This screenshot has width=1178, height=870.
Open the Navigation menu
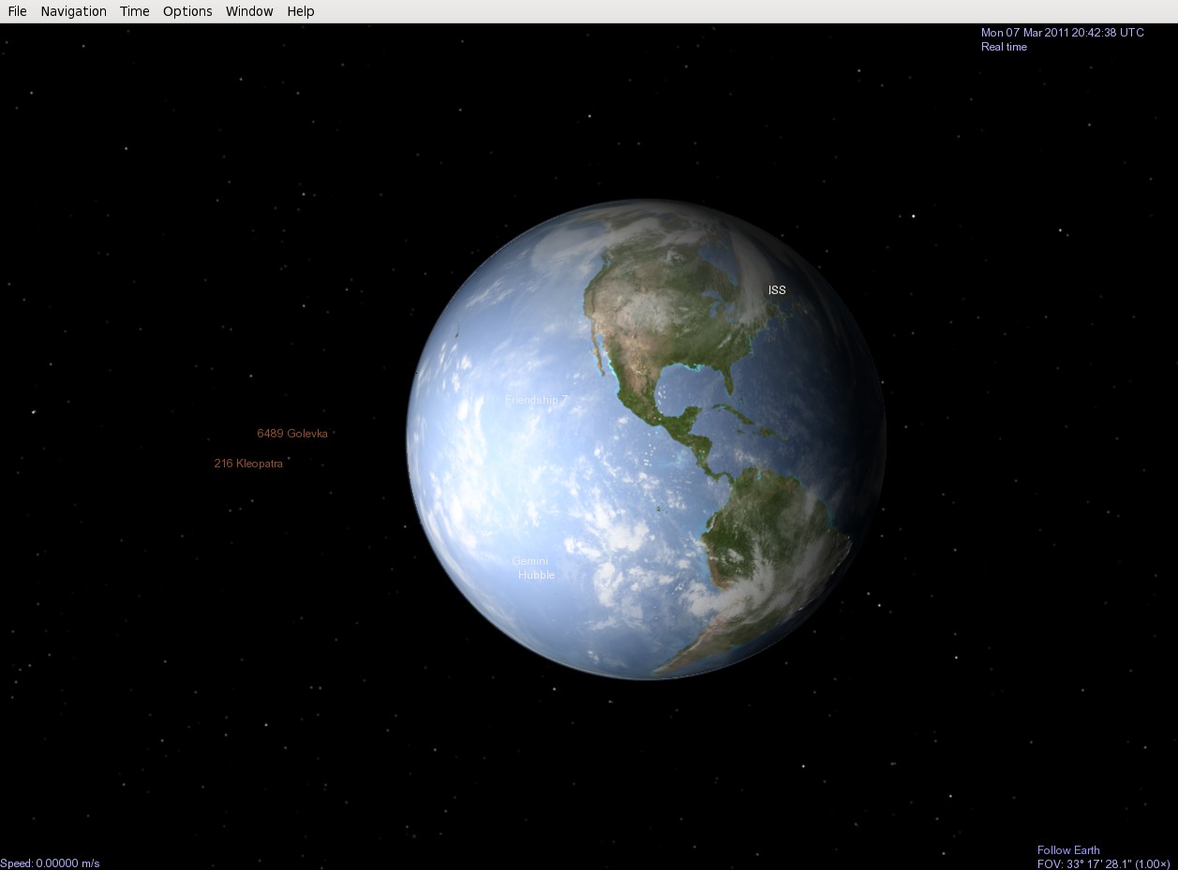tap(73, 11)
